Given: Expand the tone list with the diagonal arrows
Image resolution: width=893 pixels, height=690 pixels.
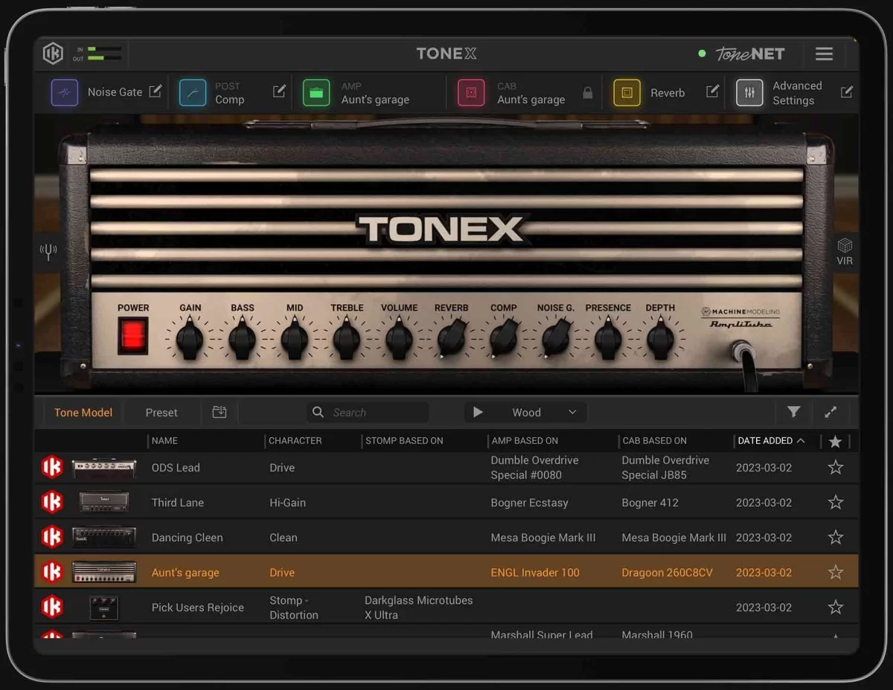Looking at the screenshot, I should 830,412.
